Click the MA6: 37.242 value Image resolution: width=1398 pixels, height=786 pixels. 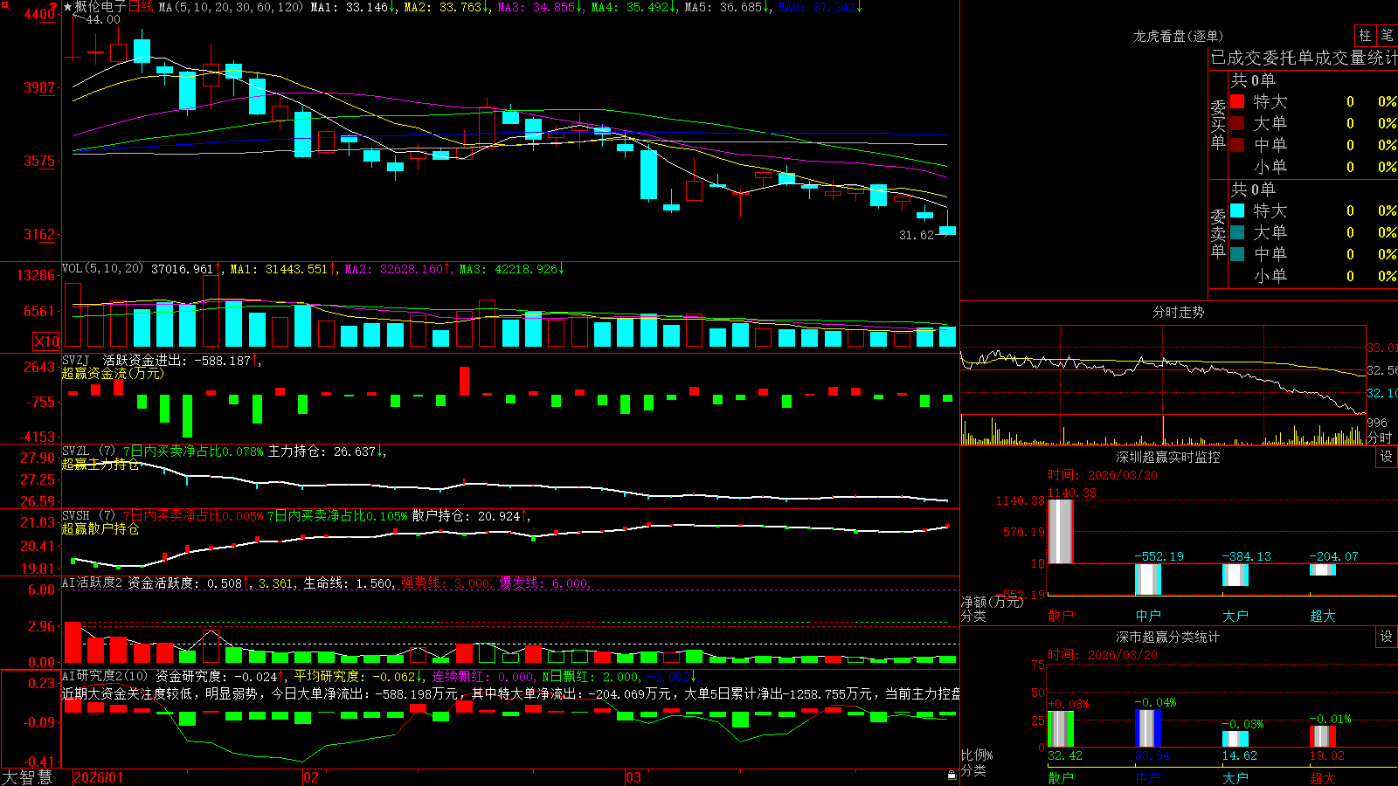820,7
